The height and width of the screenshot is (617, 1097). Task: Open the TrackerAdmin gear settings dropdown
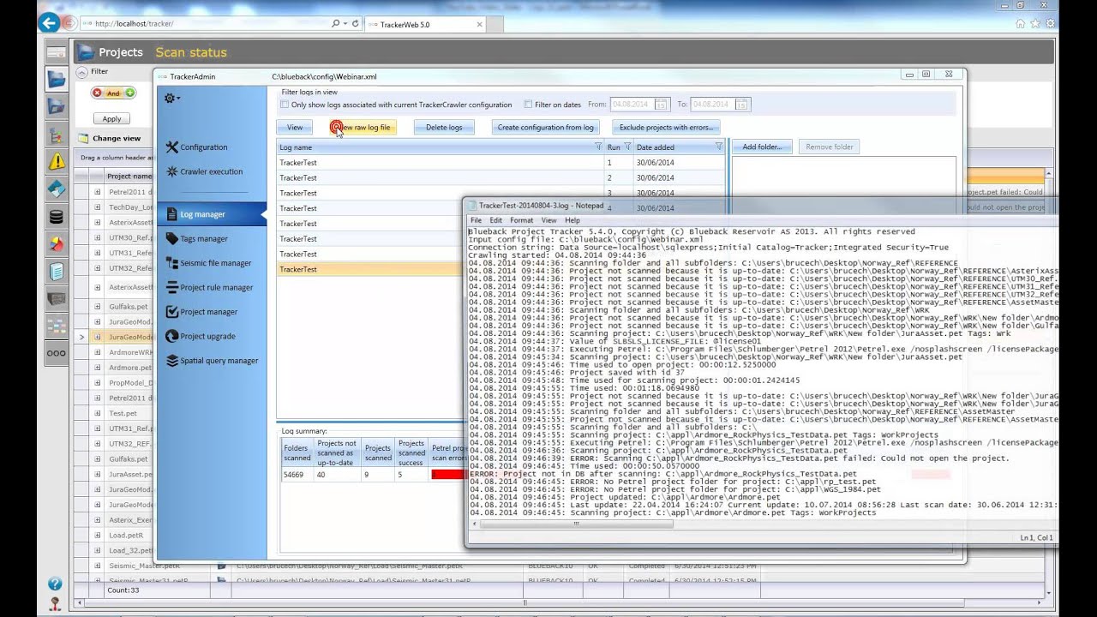pyautogui.click(x=171, y=99)
